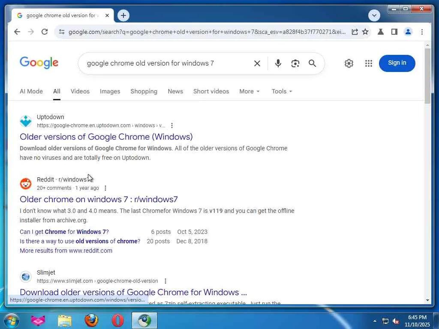Open the Slimjet result options three dots

[x=165, y=281]
